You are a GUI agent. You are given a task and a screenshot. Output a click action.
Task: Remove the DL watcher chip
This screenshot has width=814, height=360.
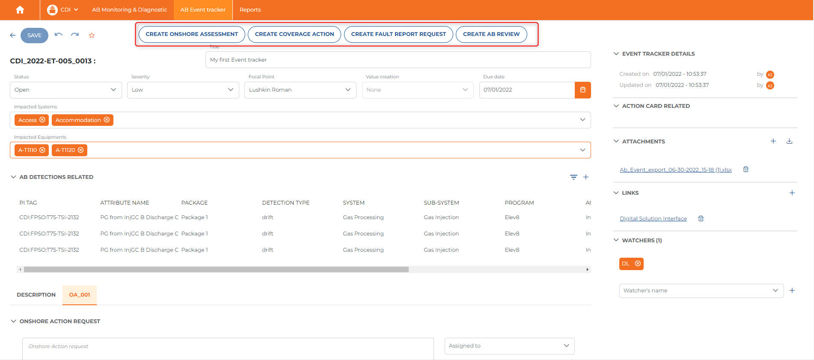point(638,264)
